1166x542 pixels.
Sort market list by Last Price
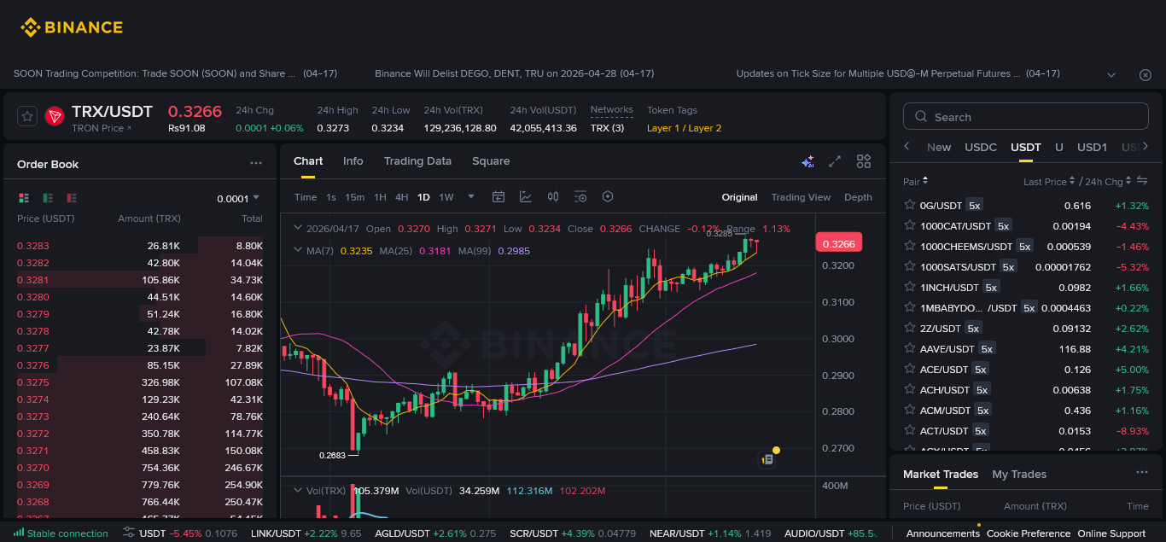click(x=1050, y=181)
